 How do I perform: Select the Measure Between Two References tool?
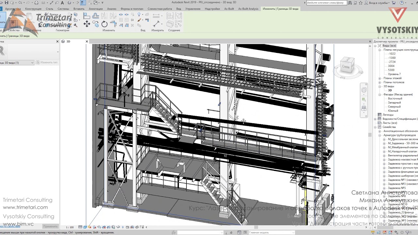(156, 15)
